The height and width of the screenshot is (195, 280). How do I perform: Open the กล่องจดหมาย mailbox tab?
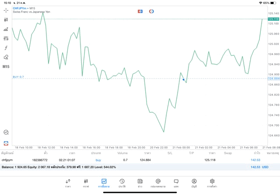click(158, 183)
